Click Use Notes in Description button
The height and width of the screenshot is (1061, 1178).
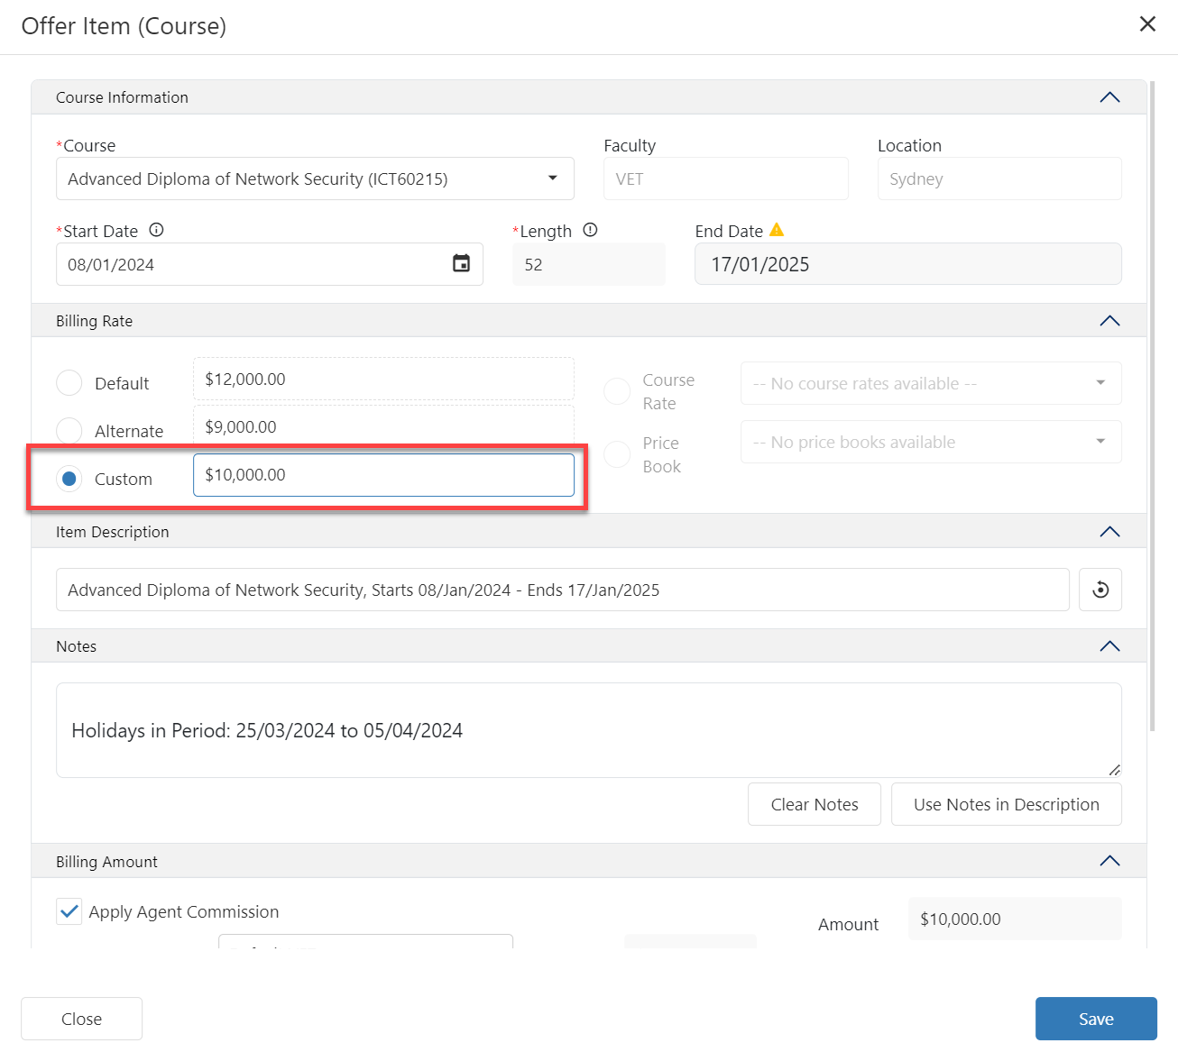coord(1006,804)
